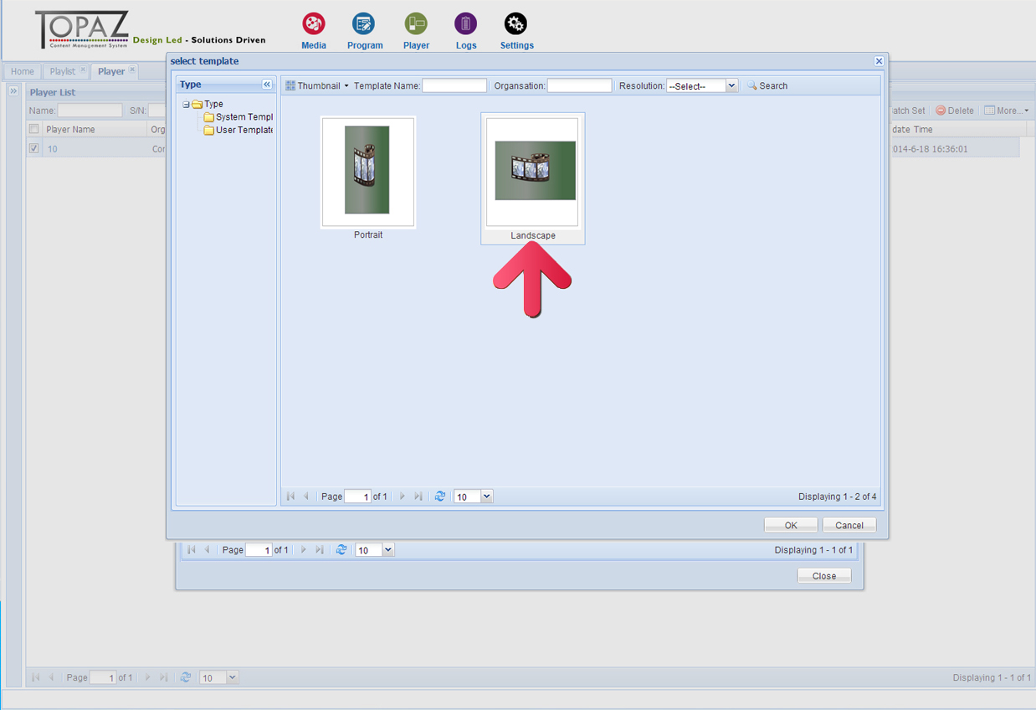This screenshot has width=1036, height=710.
Task: Switch to the Playlist tab
Action: click(63, 71)
